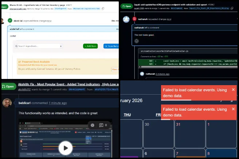Click 'View reviewed changes' link in approval row

pyautogui.click(x=115, y=21)
